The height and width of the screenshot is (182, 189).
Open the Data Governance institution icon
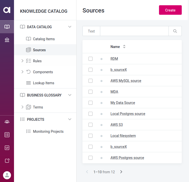point(7,40)
